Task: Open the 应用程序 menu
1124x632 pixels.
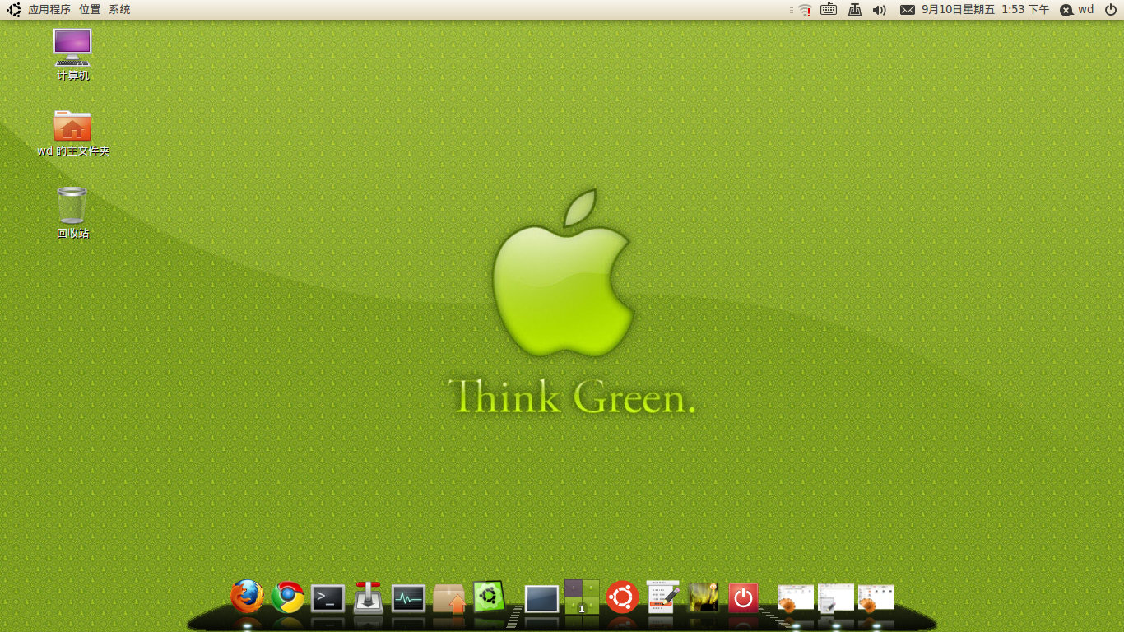Action: coord(49,10)
